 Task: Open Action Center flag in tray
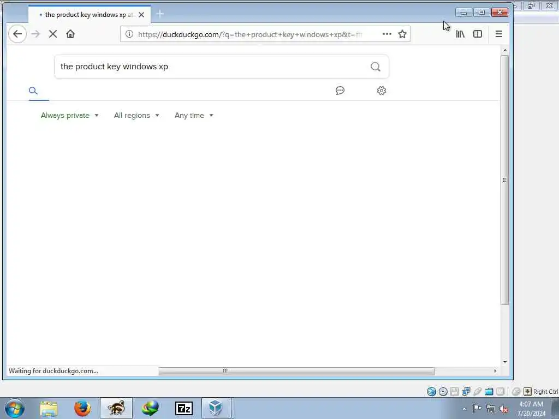pyautogui.click(x=477, y=409)
